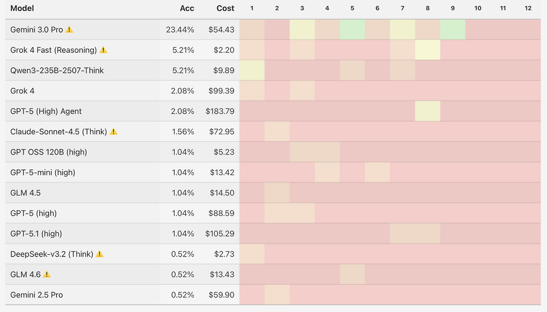Click the yellow column 8 cell for Grok 4 Fast
Screen dimensions: 547x312
point(427,50)
